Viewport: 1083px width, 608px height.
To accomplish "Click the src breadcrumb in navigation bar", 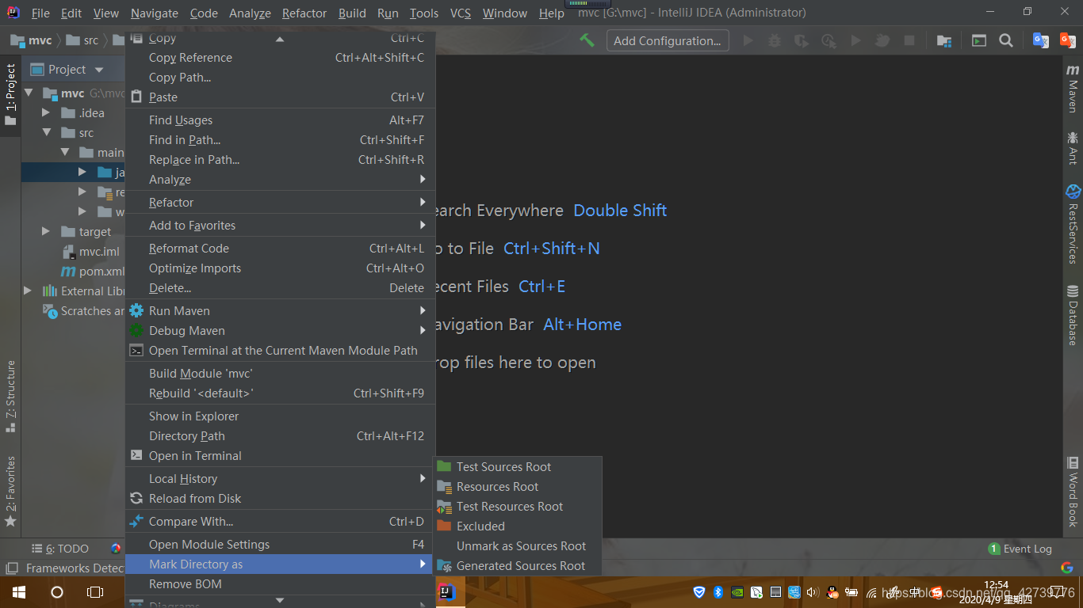I will click(82, 40).
